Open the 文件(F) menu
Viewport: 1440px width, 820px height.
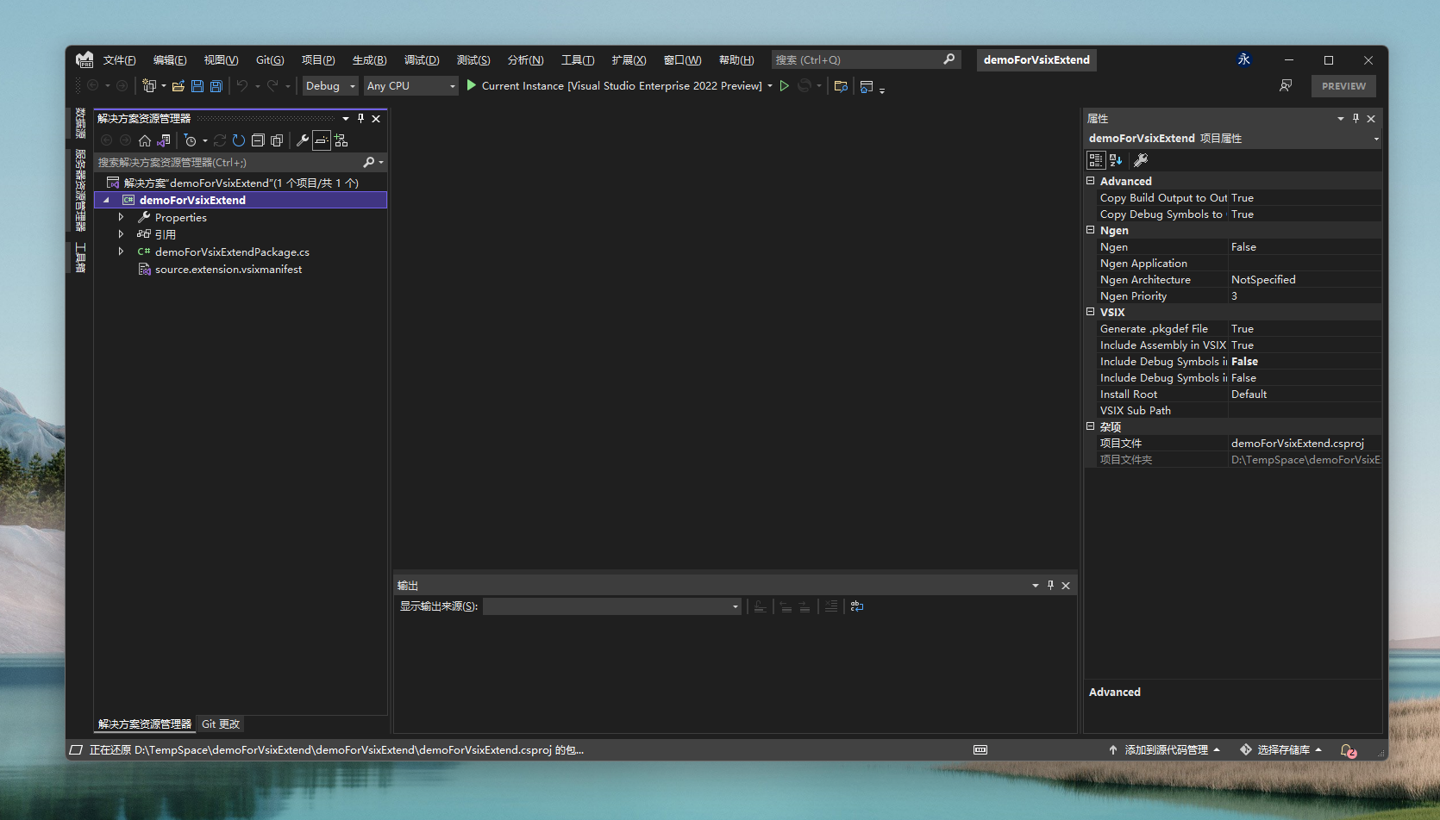(119, 60)
